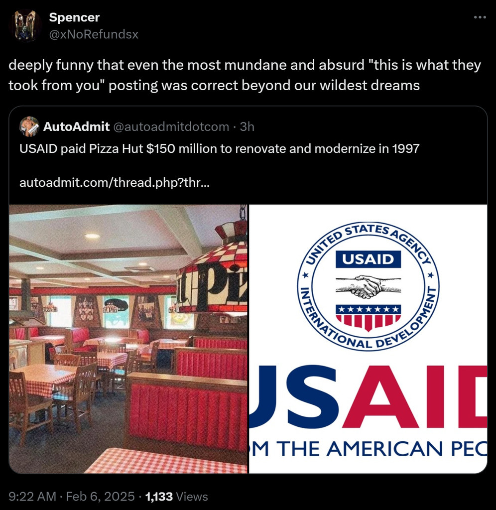The height and width of the screenshot is (510, 496).
Task: Open the 1,133 Views count
Action: tap(177, 497)
